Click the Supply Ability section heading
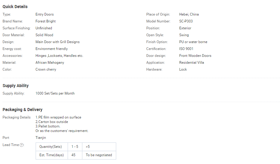The width and height of the screenshot is (280, 164). pyautogui.click(x=16, y=86)
